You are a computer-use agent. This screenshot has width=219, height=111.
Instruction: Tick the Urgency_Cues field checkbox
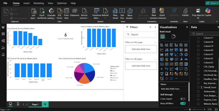198,100
